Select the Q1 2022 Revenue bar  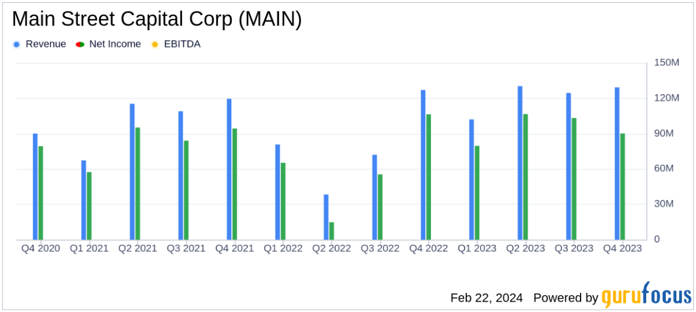tap(278, 193)
